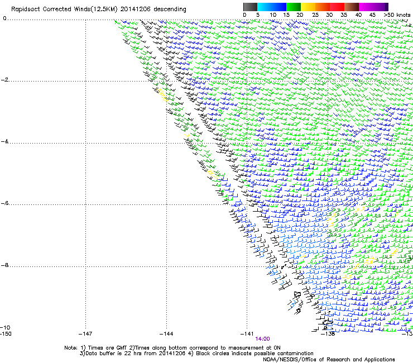Click the legend label '25'
This screenshot has width=413, height=363.
tap(315, 15)
